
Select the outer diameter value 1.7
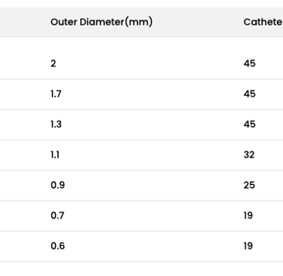pos(56,94)
